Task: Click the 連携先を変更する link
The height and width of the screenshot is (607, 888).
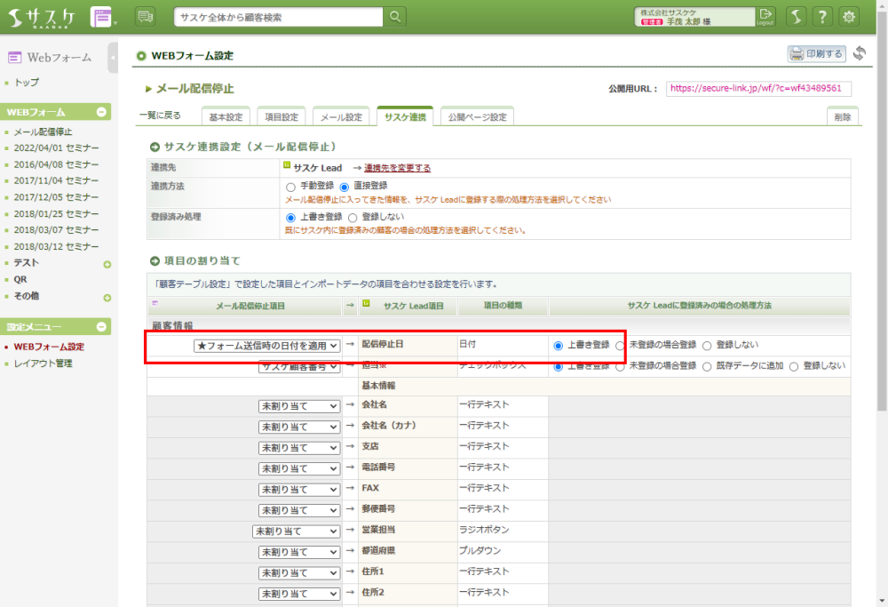Action: pos(397,167)
